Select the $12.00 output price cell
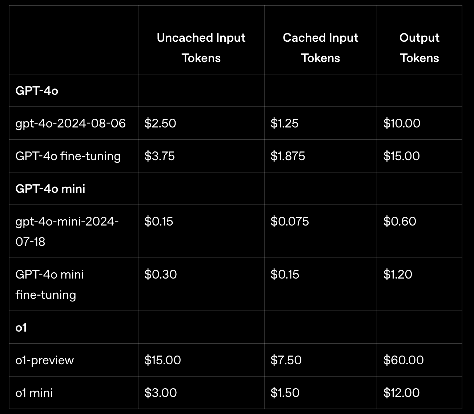The height and width of the screenshot is (414, 474). click(402, 393)
